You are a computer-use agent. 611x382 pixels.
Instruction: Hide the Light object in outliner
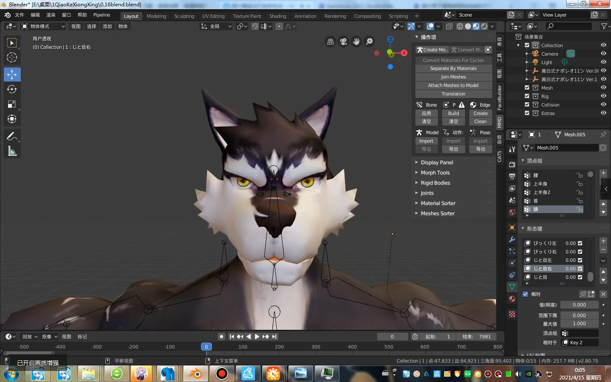point(603,62)
